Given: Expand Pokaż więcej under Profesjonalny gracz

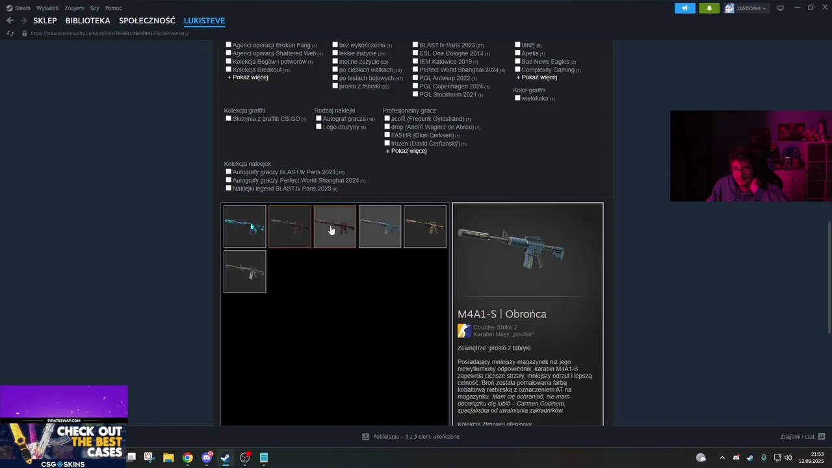Looking at the screenshot, I should point(406,151).
